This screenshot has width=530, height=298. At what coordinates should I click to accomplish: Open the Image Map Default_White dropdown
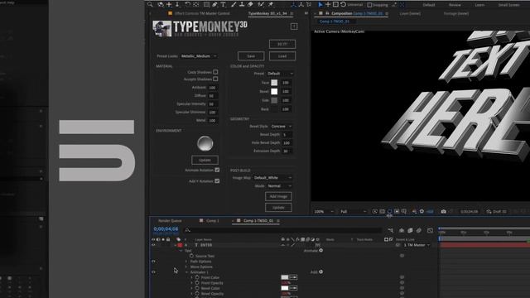tap(272, 178)
